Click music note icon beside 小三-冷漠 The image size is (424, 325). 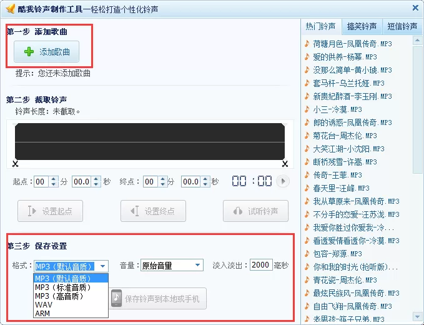point(307,109)
